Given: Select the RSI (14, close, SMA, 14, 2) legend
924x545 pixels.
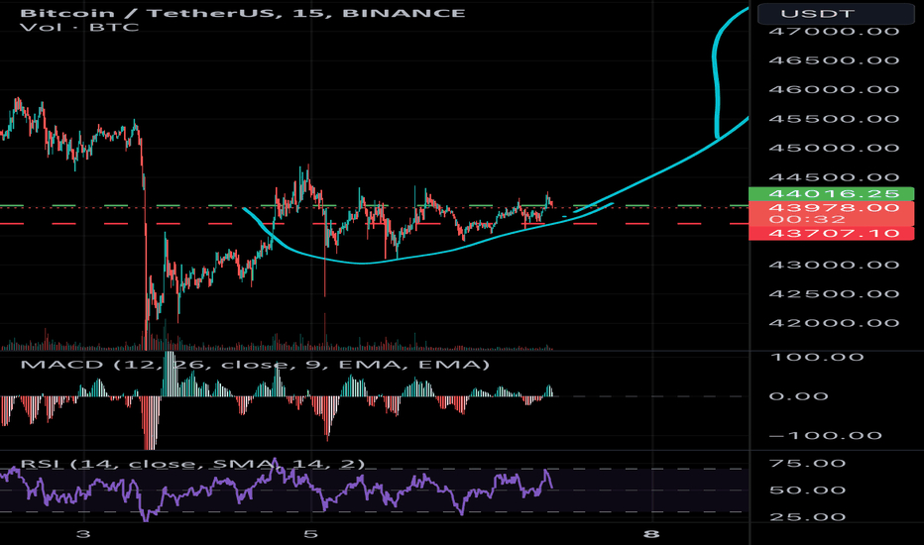Looking at the screenshot, I should click(192, 464).
